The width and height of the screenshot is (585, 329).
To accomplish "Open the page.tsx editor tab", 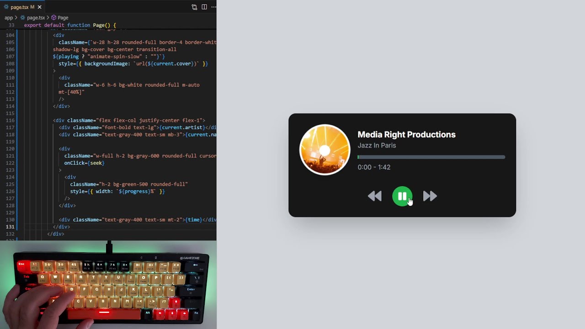I will point(19,7).
